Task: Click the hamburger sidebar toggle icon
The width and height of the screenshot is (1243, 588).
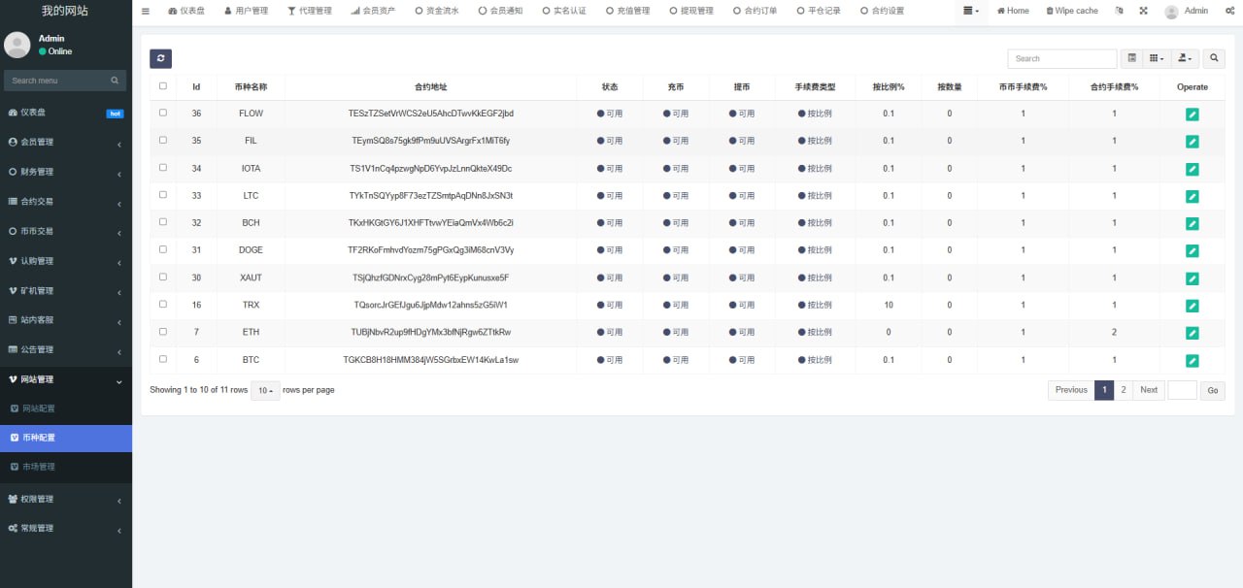Action: point(146,11)
